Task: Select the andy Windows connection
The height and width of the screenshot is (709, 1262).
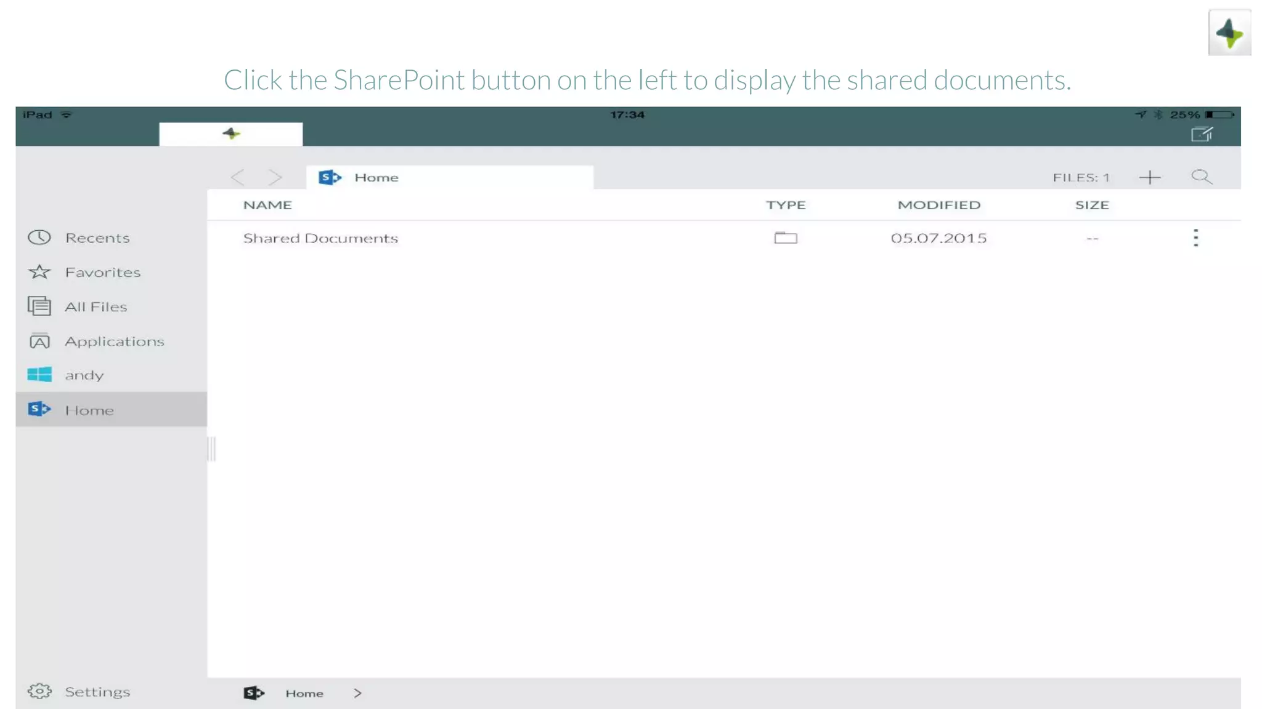Action: (x=111, y=375)
